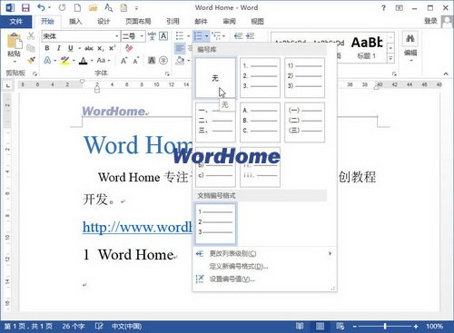This screenshot has width=454, height=333.
Task: Click the Phonetic Guide icon
Action: click(x=152, y=36)
